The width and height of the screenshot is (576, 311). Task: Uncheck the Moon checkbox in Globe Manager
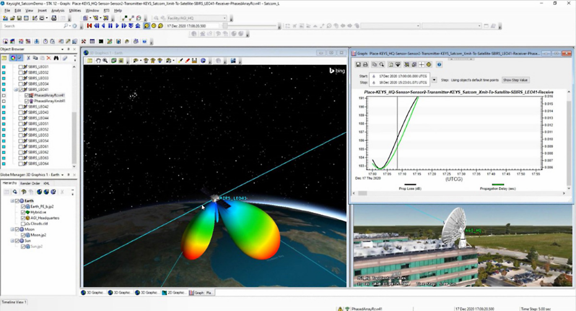(x=17, y=229)
